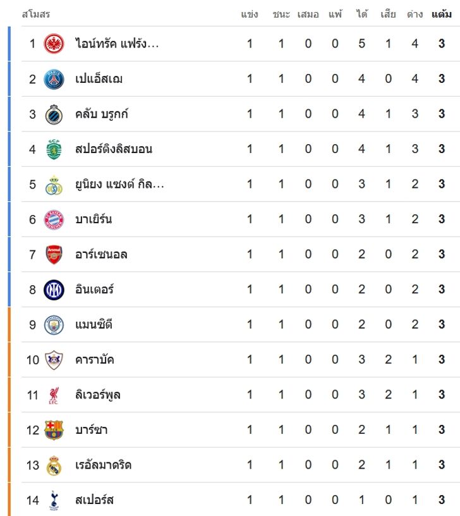Click the Union Saint-Gilloise crest icon
The height and width of the screenshot is (516, 460).
click(x=54, y=185)
